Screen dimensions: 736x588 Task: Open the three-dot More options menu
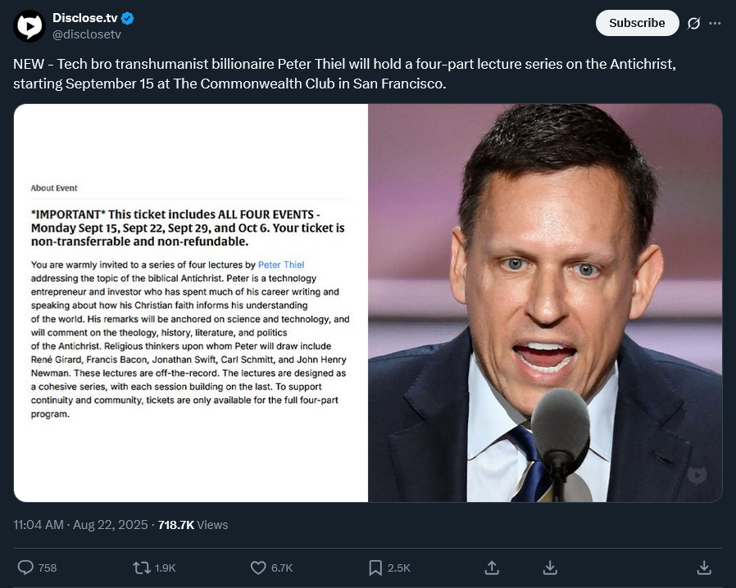(715, 23)
